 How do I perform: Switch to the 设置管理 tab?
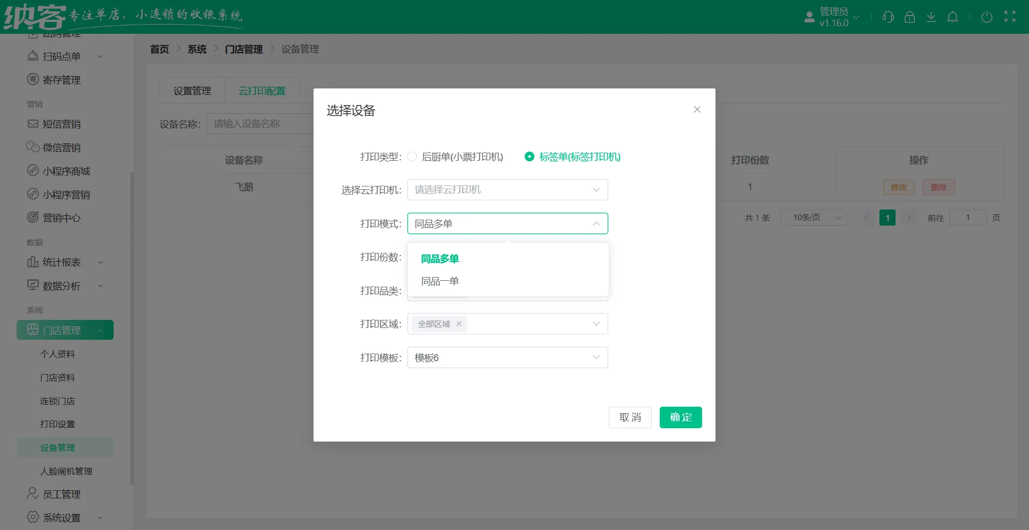click(191, 91)
